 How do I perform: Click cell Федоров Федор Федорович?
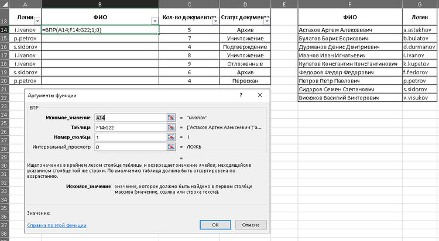(x=350, y=72)
